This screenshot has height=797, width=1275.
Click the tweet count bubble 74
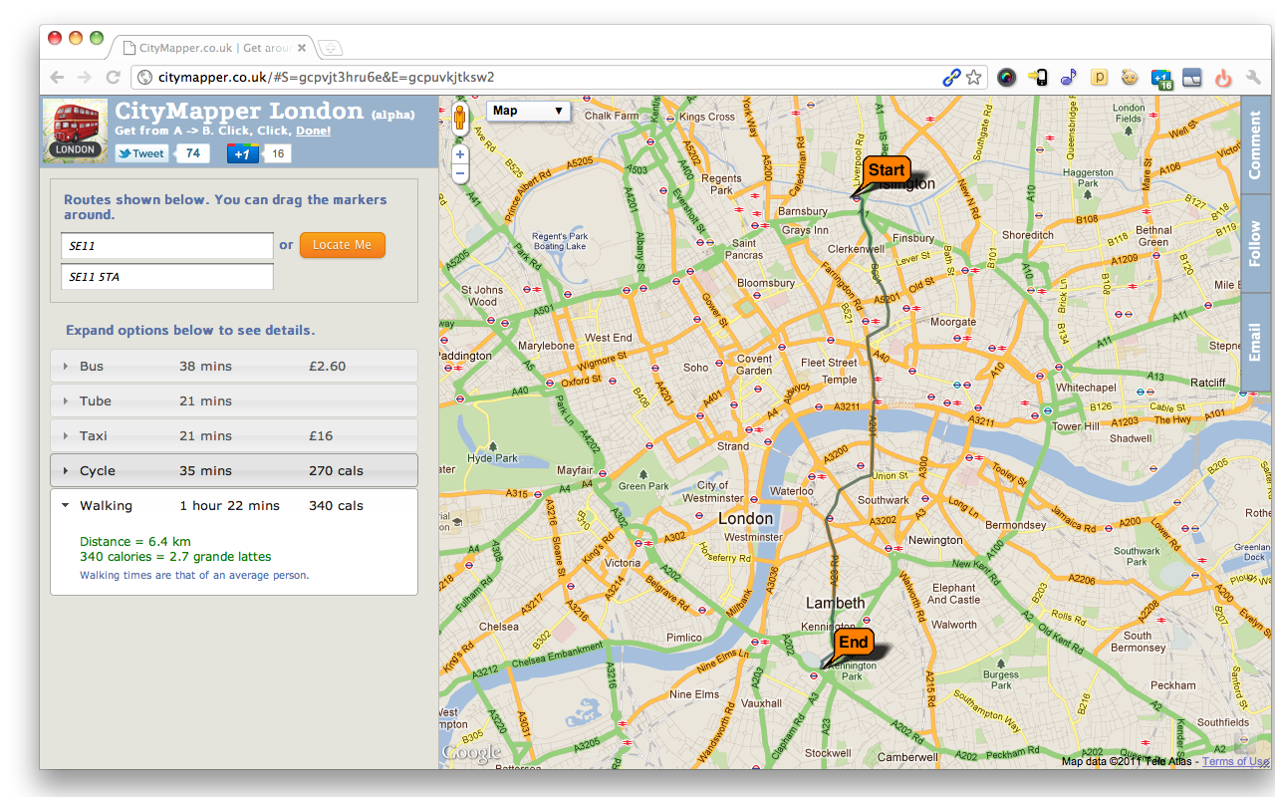pyautogui.click(x=192, y=153)
